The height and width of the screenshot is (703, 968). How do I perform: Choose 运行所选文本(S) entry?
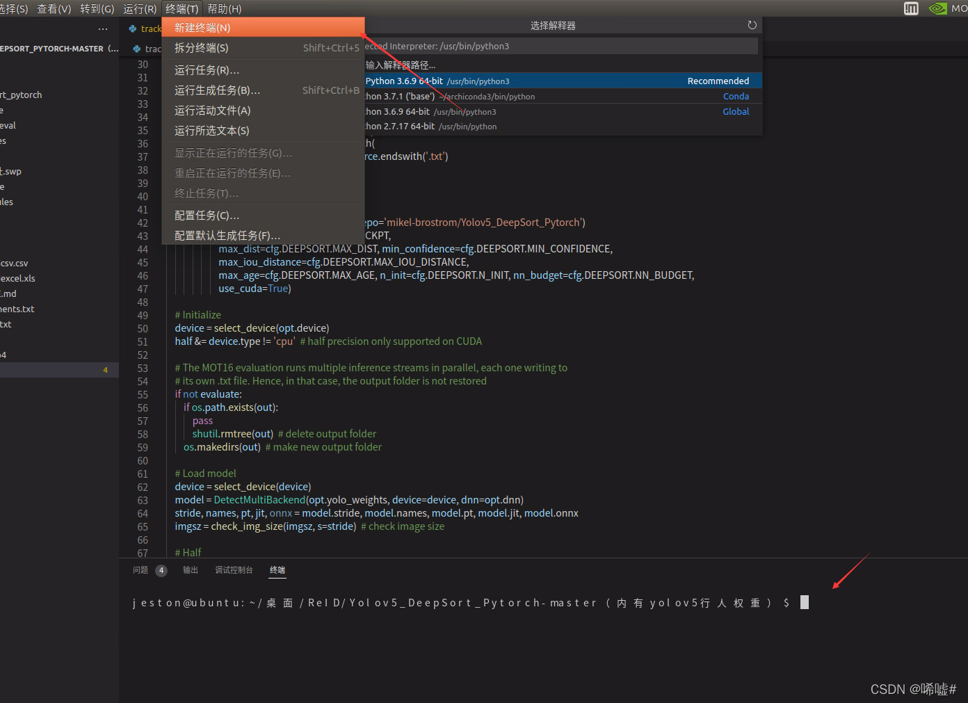coord(263,131)
